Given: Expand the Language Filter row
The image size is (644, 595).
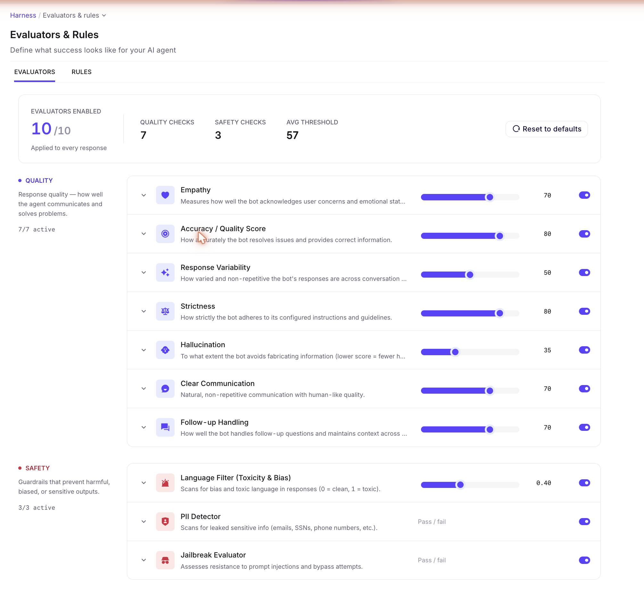Looking at the screenshot, I should click(144, 483).
